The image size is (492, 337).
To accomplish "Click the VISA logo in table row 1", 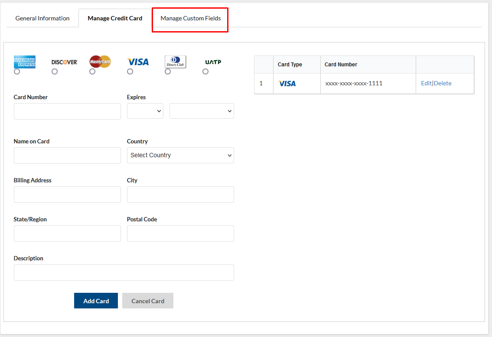I will pyautogui.click(x=287, y=84).
